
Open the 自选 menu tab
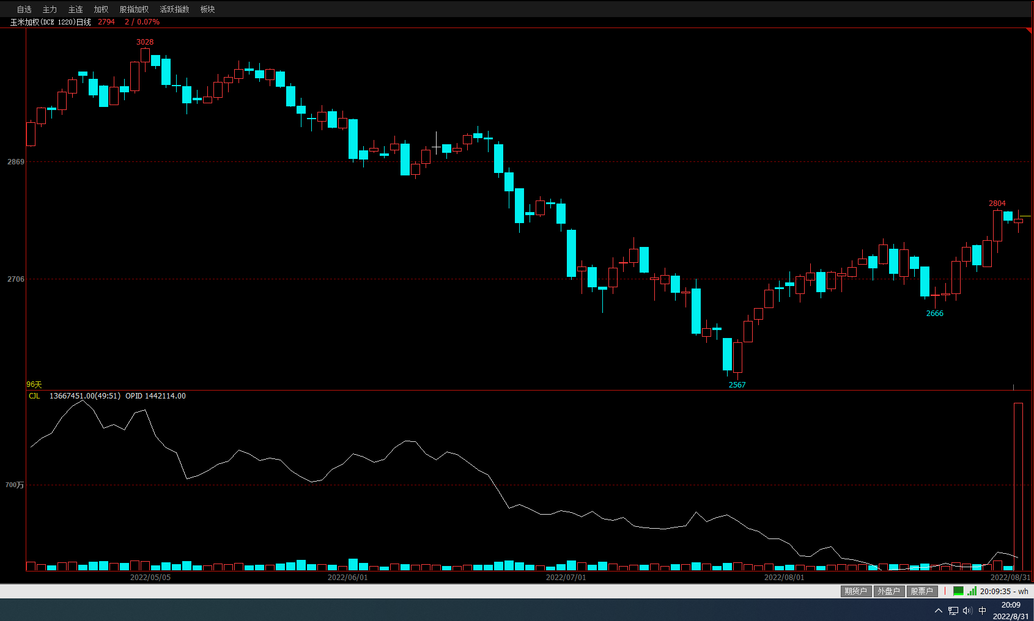[24, 9]
